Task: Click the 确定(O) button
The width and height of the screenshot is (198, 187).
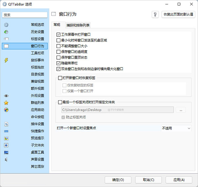Action: pyautogui.click(x=118, y=180)
